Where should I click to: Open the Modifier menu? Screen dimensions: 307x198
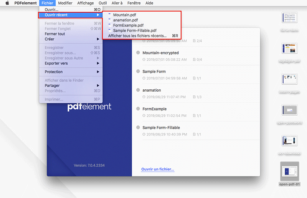coord(65,3)
